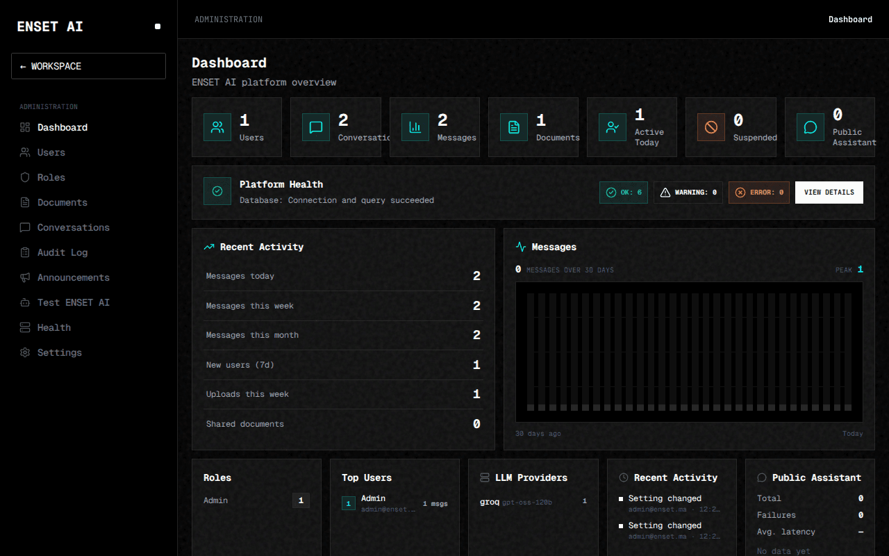Click the Documents stat card file icon

[x=514, y=127]
